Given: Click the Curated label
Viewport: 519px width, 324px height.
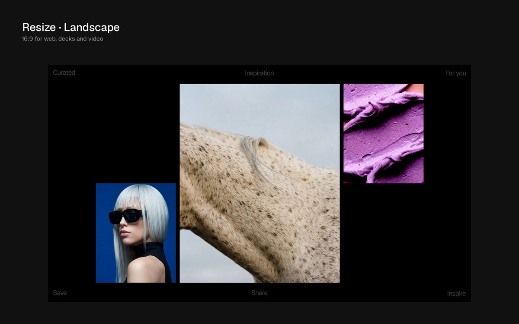Looking at the screenshot, I should click(64, 72).
